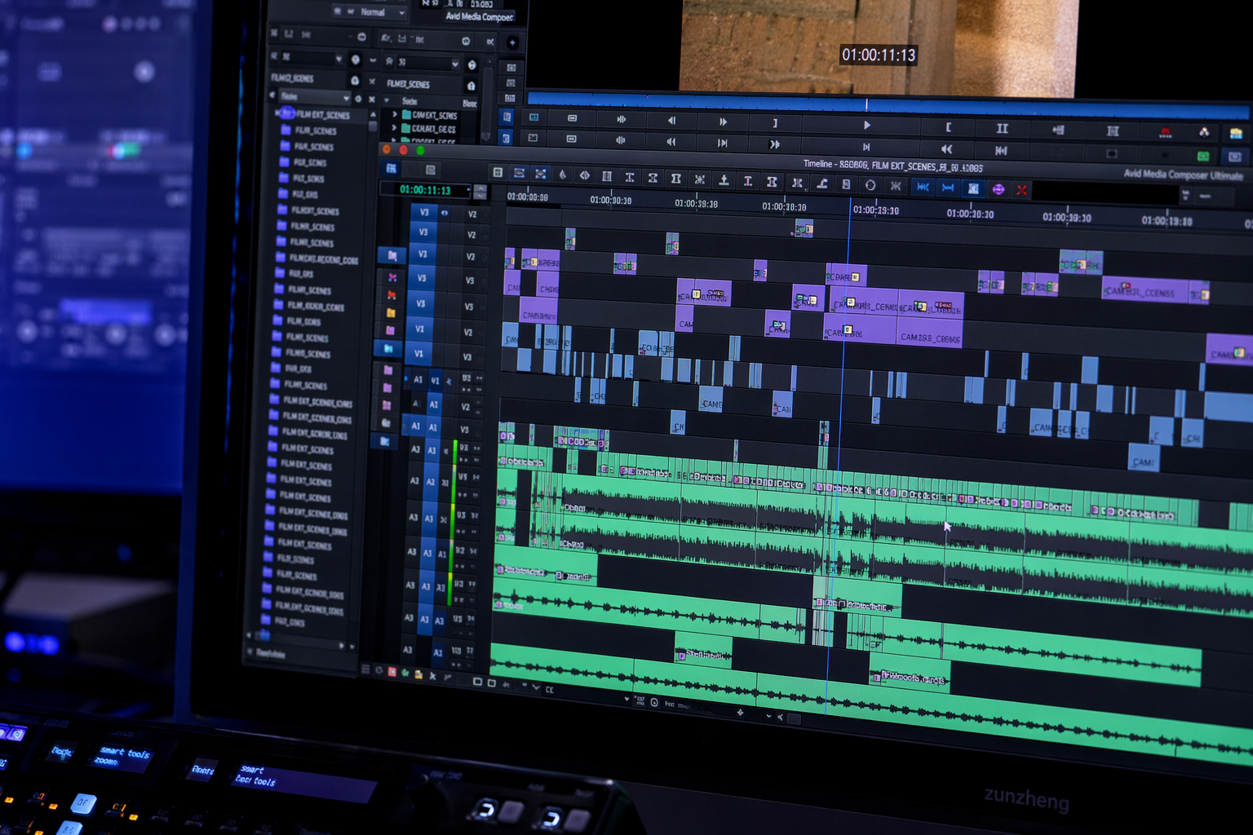
Task: Click the blue timeline view icon above the timecode
Action: (392, 168)
